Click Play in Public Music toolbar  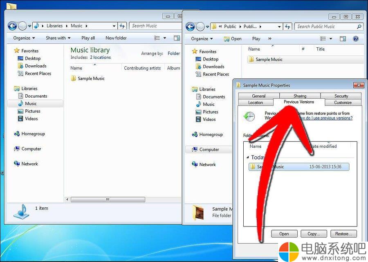click(256, 39)
